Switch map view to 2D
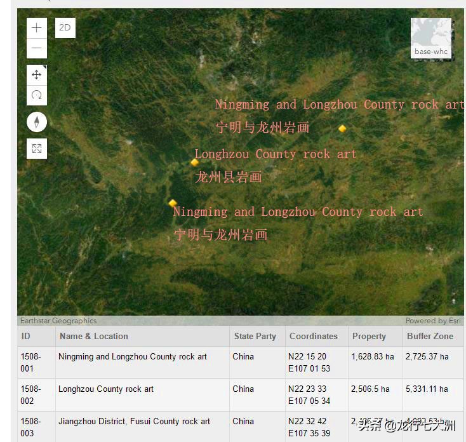This screenshot has width=466, height=442. click(x=65, y=28)
